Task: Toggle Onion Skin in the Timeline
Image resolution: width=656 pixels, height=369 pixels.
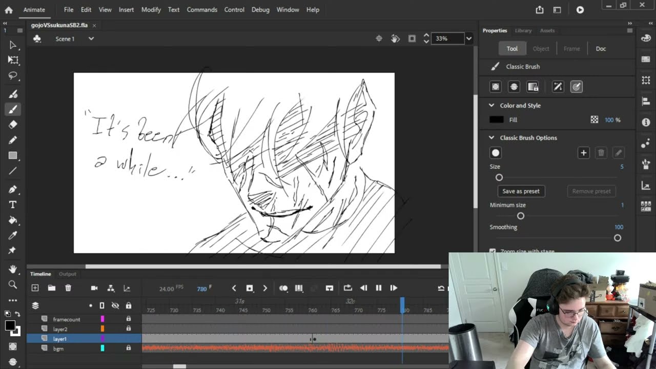Action: click(283, 288)
